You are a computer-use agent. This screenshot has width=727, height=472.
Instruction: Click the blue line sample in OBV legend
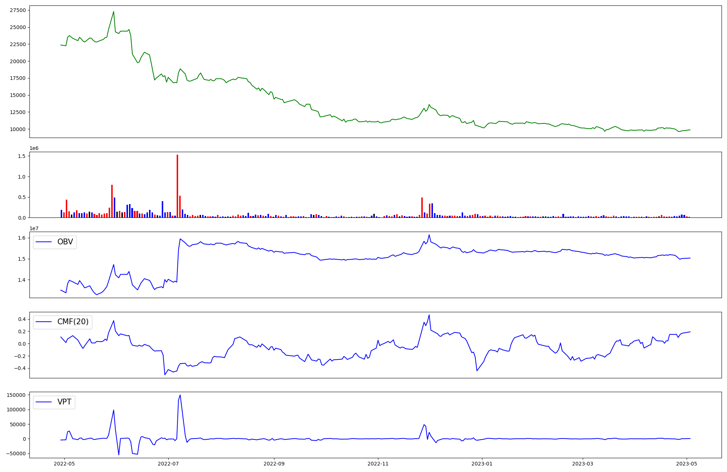(44, 242)
